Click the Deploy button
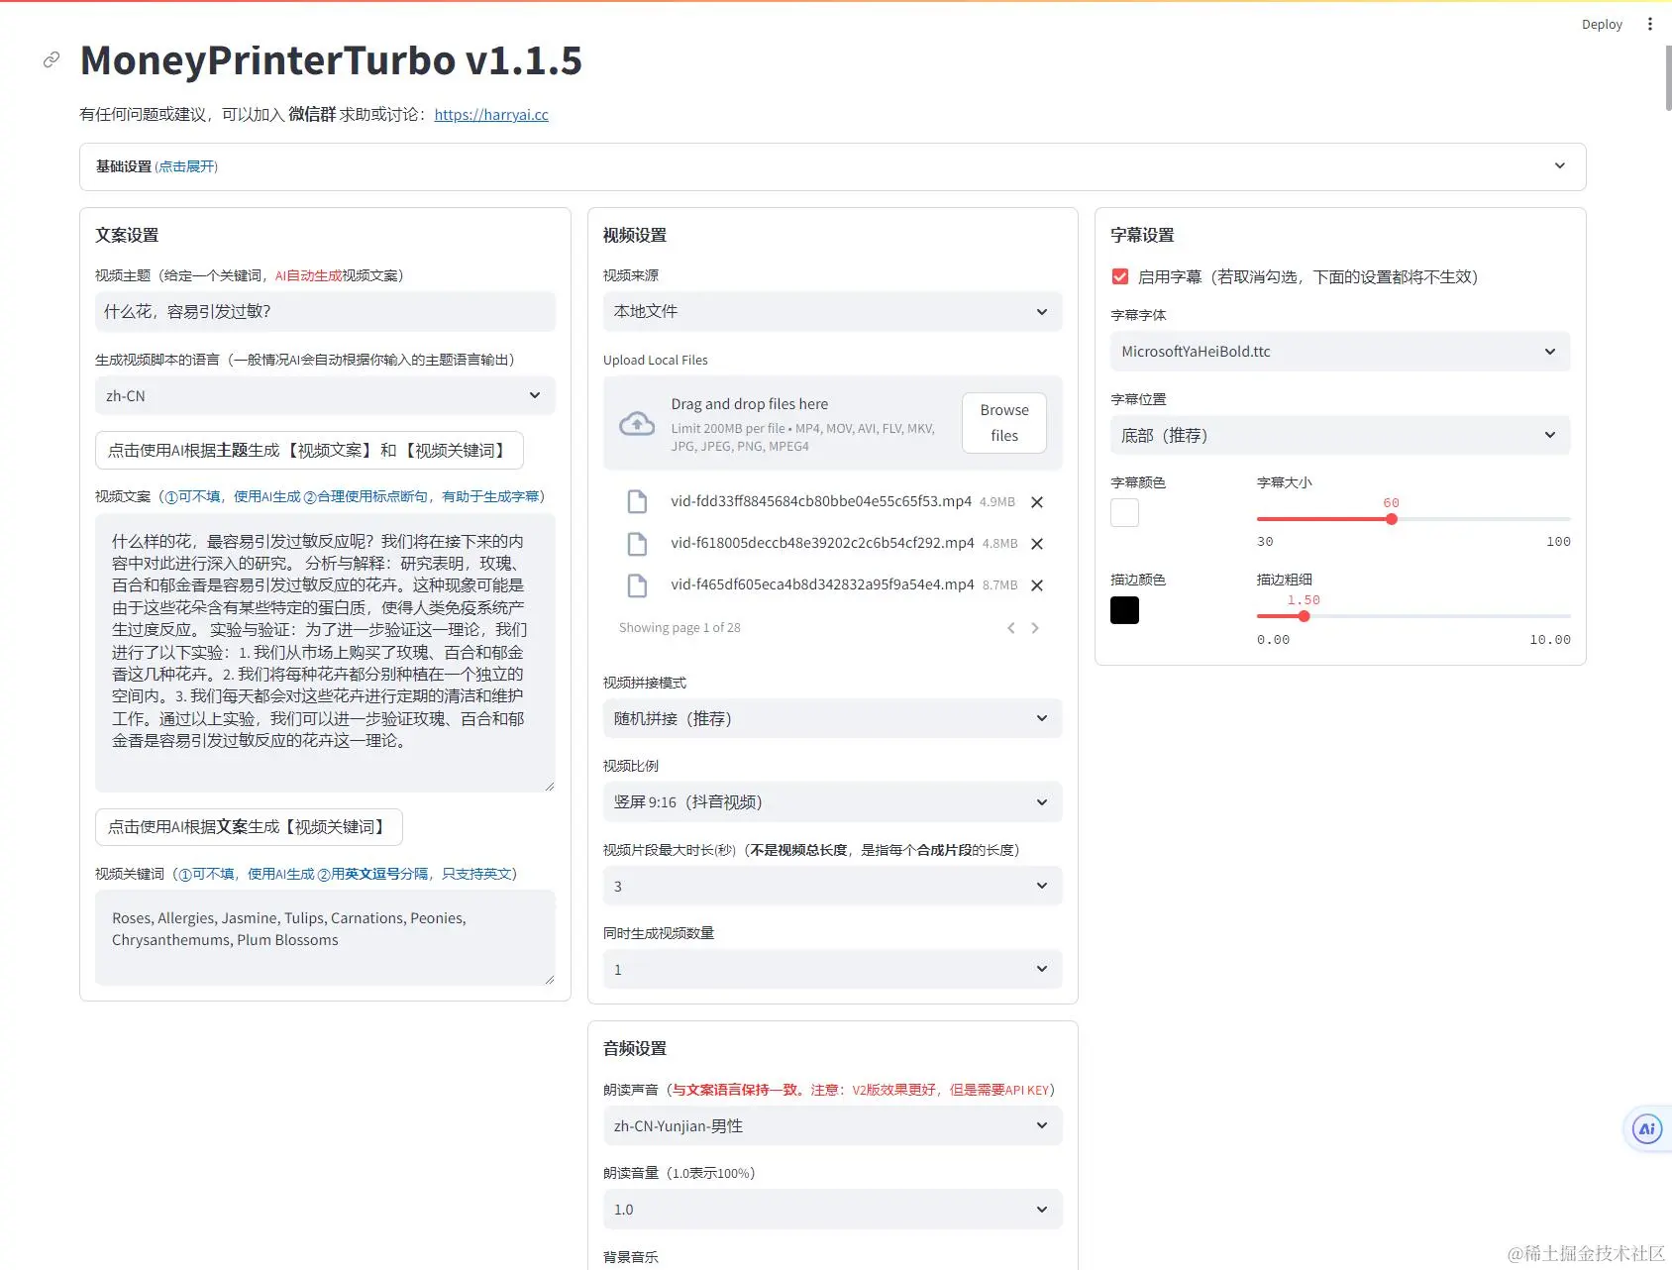 click(1602, 24)
